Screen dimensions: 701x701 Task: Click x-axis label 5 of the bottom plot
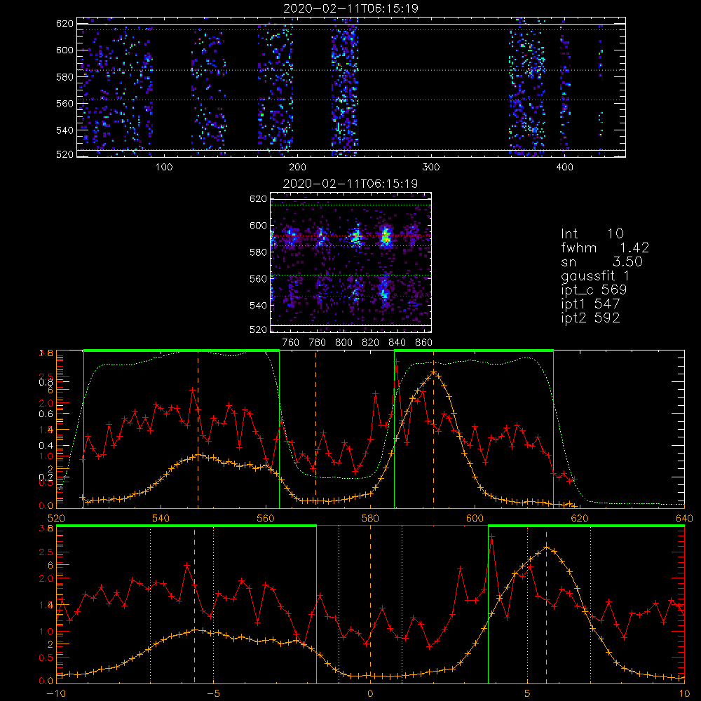[528, 693]
